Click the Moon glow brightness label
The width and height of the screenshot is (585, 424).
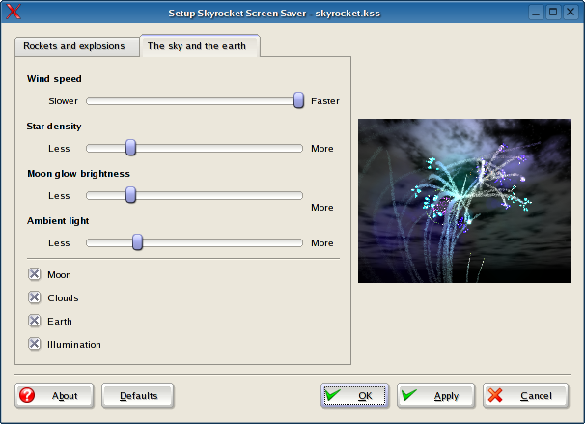(79, 174)
